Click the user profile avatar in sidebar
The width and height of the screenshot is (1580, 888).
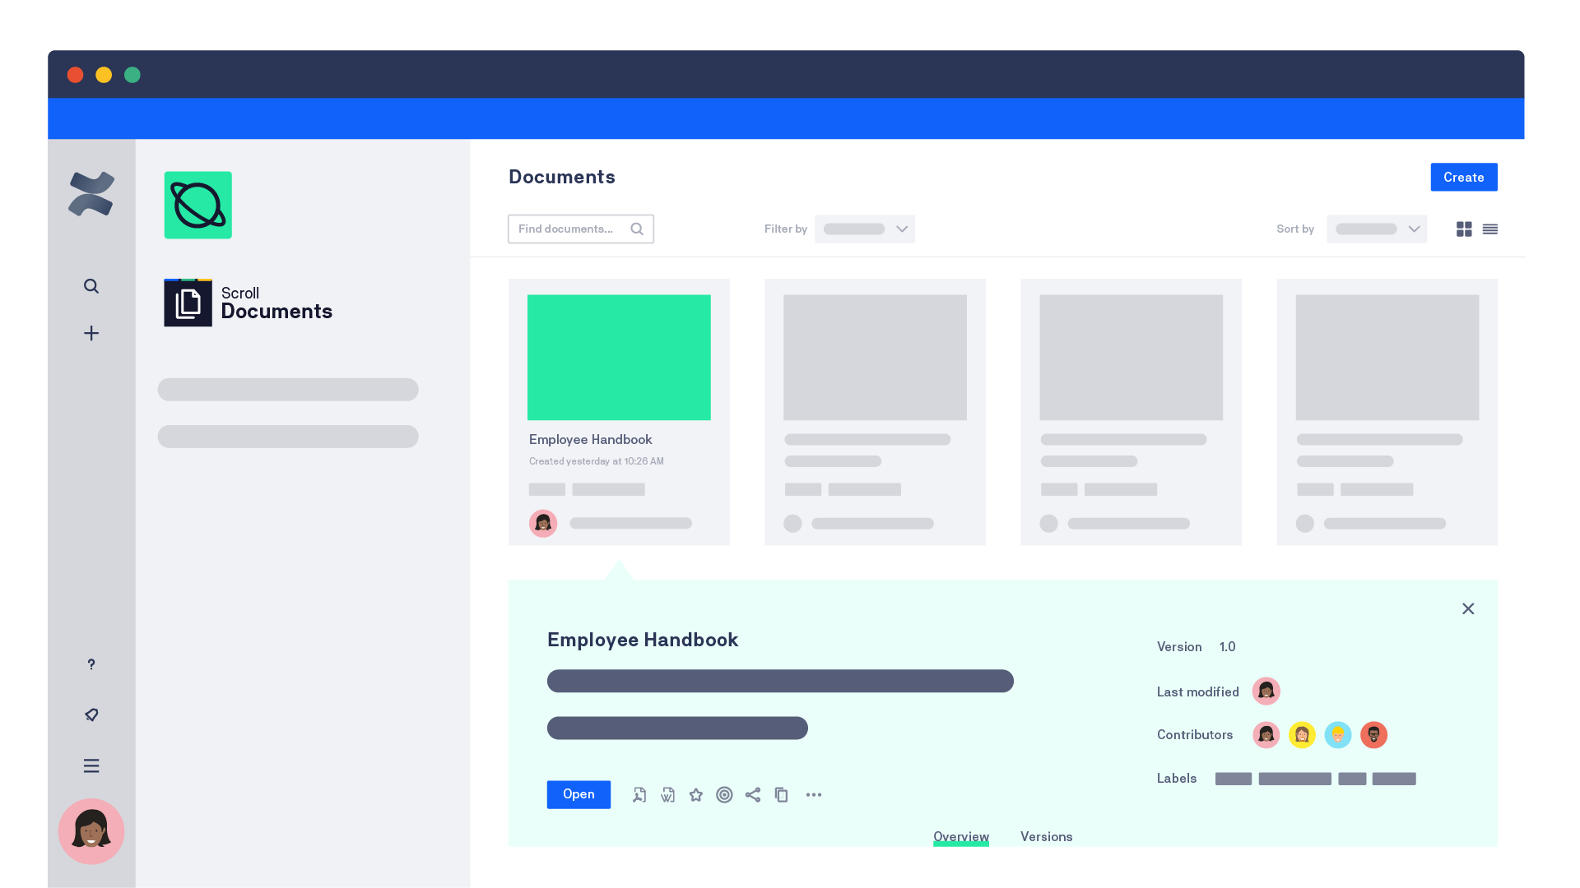pyautogui.click(x=91, y=831)
